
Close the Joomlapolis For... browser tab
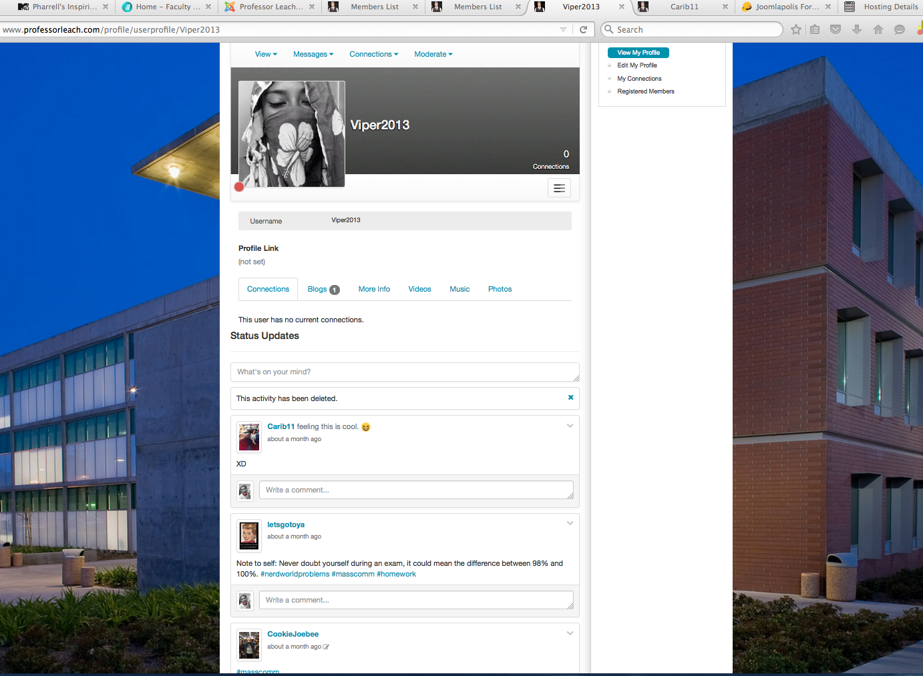828,7
